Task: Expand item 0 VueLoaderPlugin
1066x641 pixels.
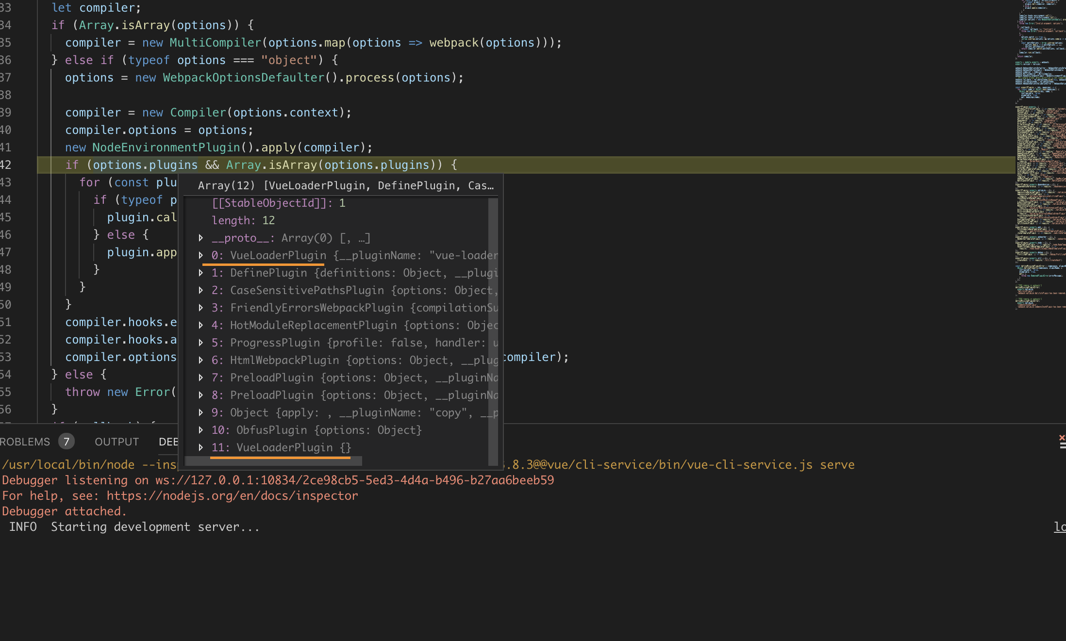Action: (x=200, y=256)
